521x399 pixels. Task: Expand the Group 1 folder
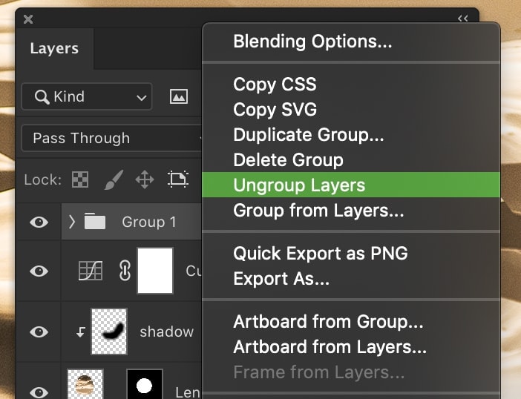[x=72, y=222]
